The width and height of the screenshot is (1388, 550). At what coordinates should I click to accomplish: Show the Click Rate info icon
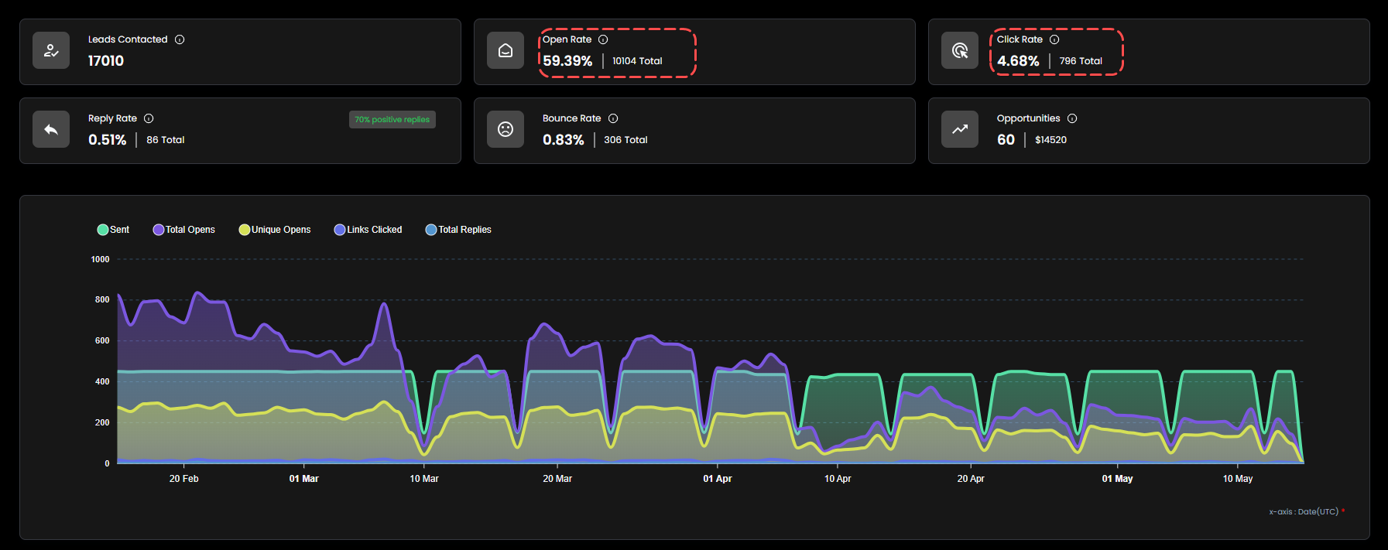pyautogui.click(x=1054, y=39)
